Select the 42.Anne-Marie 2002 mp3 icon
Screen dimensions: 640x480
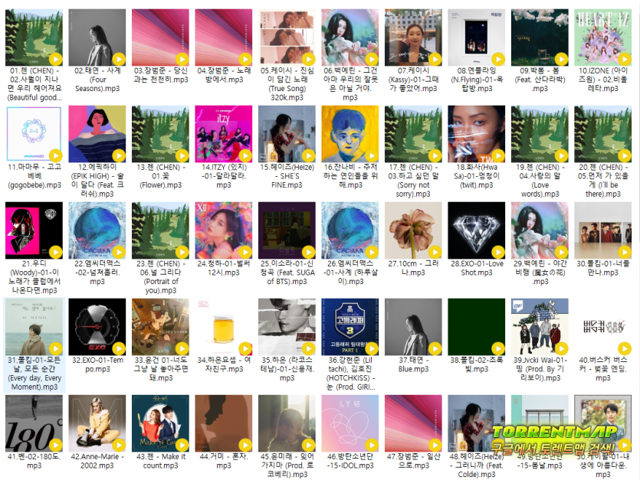pyautogui.click(x=97, y=423)
